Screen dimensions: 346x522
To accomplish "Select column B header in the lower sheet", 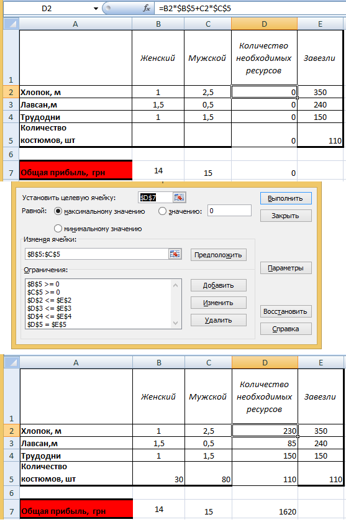I will [158, 362].
